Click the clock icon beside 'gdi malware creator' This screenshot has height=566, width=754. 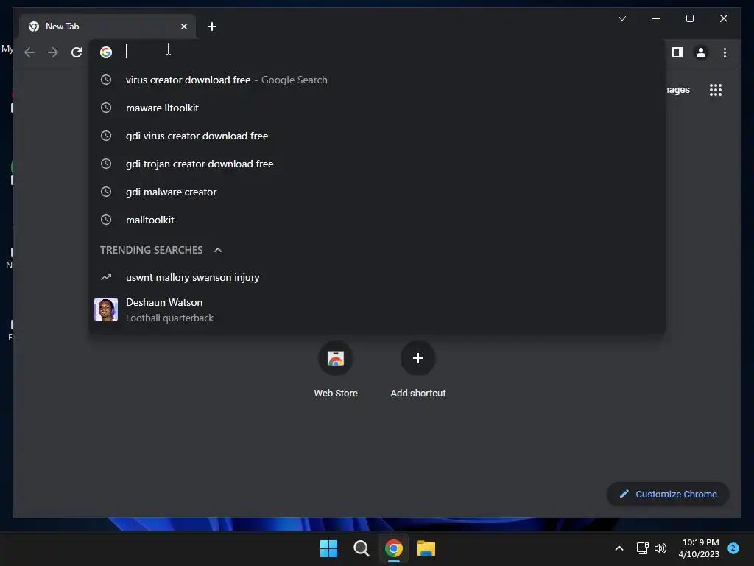[106, 192]
